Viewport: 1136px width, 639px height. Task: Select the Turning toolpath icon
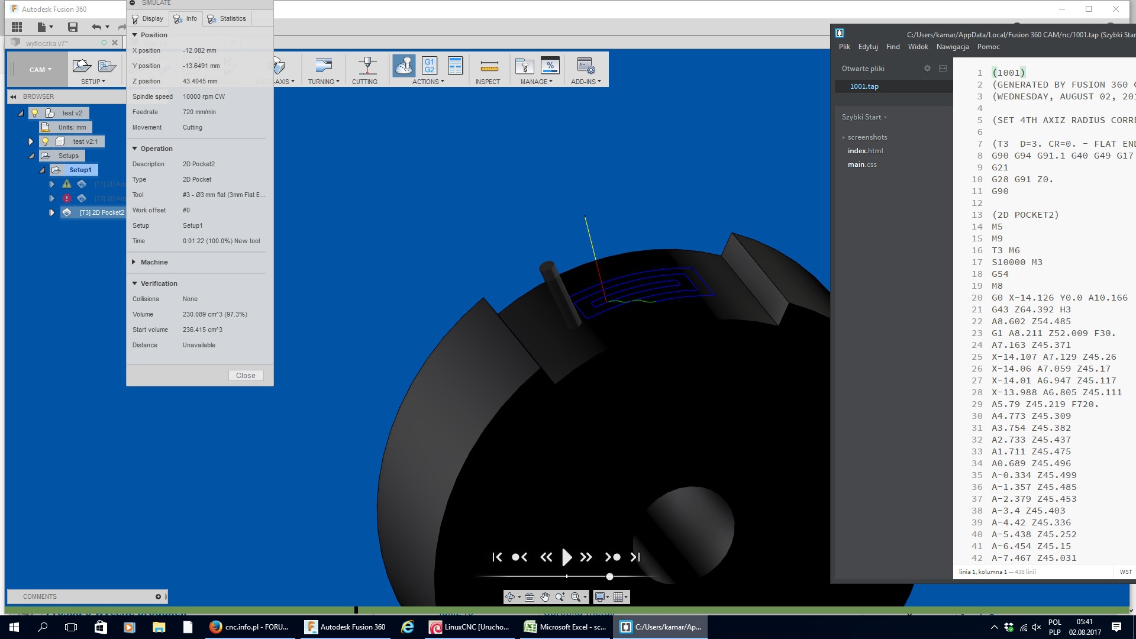point(324,65)
